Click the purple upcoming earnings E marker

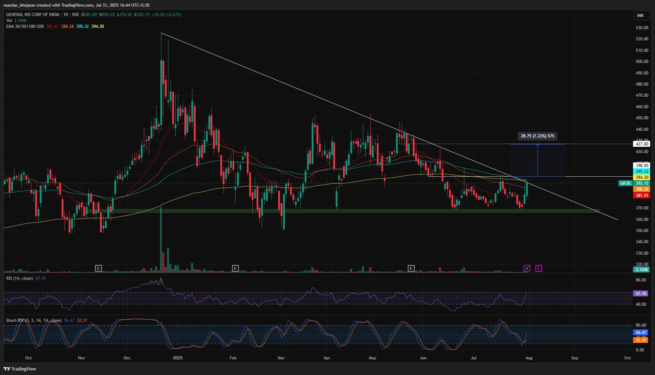coord(539,268)
